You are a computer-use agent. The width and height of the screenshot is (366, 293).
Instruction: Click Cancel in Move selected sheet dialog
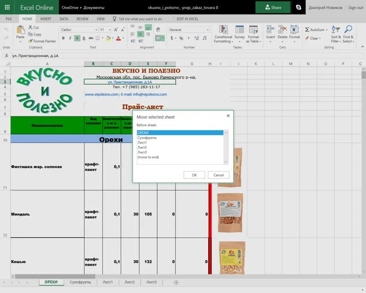pyautogui.click(x=219, y=175)
